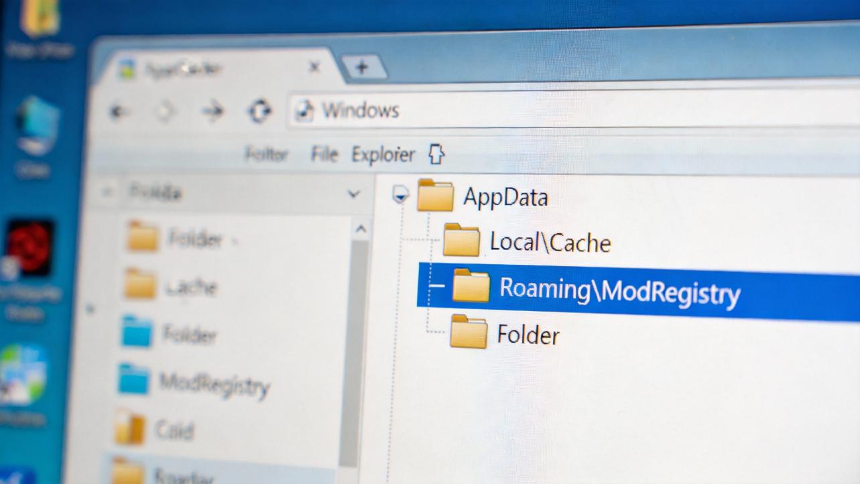Click the icon right of Explorer menu
Image resolution: width=860 pixels, height=484 pixels.
[436, 154]
